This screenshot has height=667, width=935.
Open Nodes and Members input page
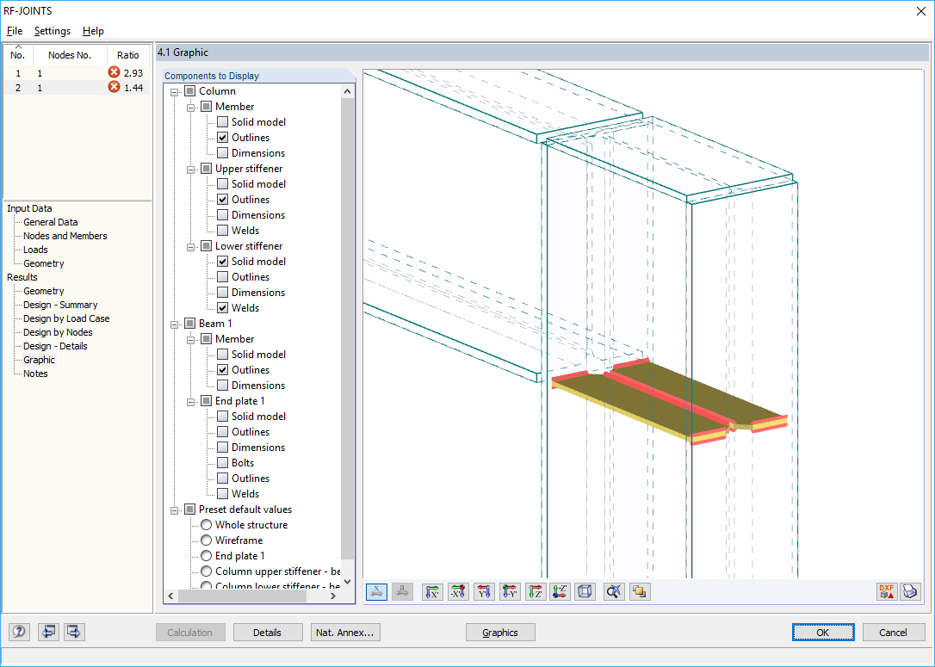[x=65, y=236]
